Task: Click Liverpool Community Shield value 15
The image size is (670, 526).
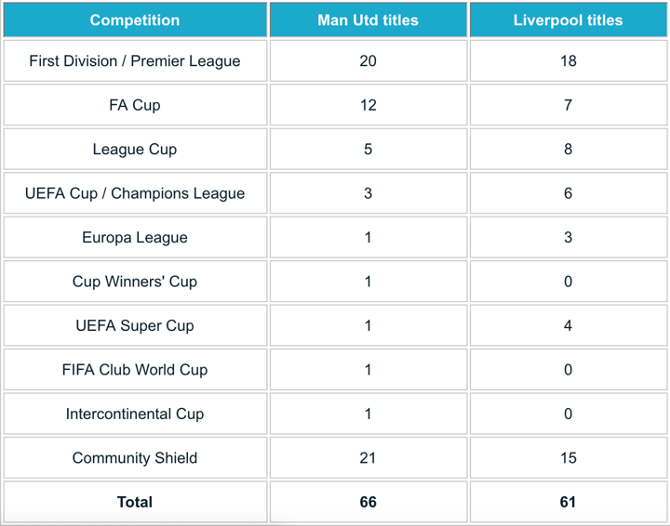Action: coord(568,458)
